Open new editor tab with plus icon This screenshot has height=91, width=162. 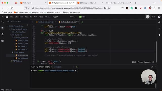pyautogui.click(x=82, y=22)
